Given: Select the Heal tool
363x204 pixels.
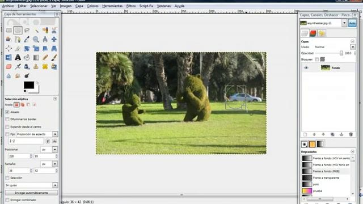Looking at the screenshot, I should coord(45,67).
